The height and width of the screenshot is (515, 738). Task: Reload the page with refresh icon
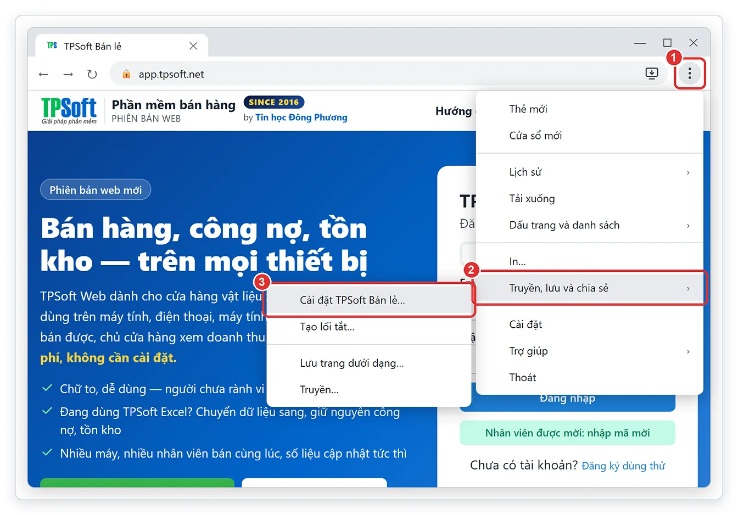click(x=92, y=74)
